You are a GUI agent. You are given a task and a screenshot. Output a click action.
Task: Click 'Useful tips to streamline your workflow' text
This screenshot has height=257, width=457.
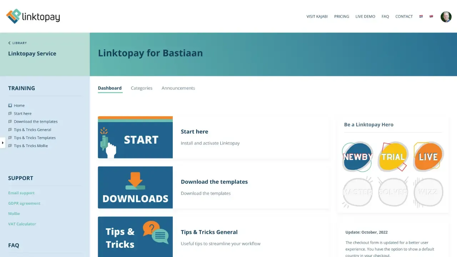[x=221, y=244]
